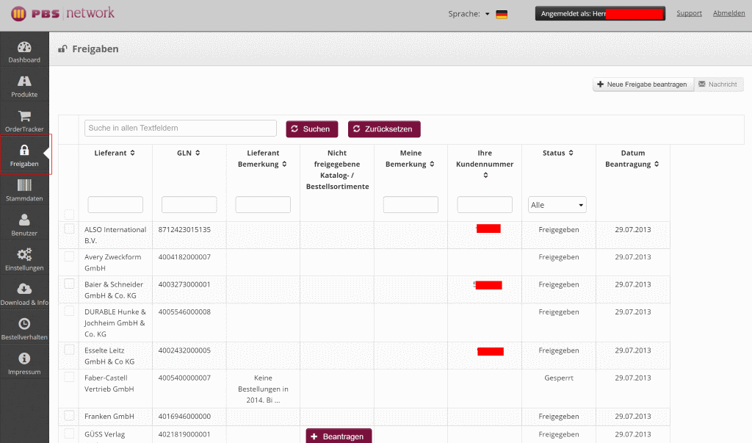Select Stammdaten barcode icon
This screenshot has width=752, height=443.
[x=24, y=185]
